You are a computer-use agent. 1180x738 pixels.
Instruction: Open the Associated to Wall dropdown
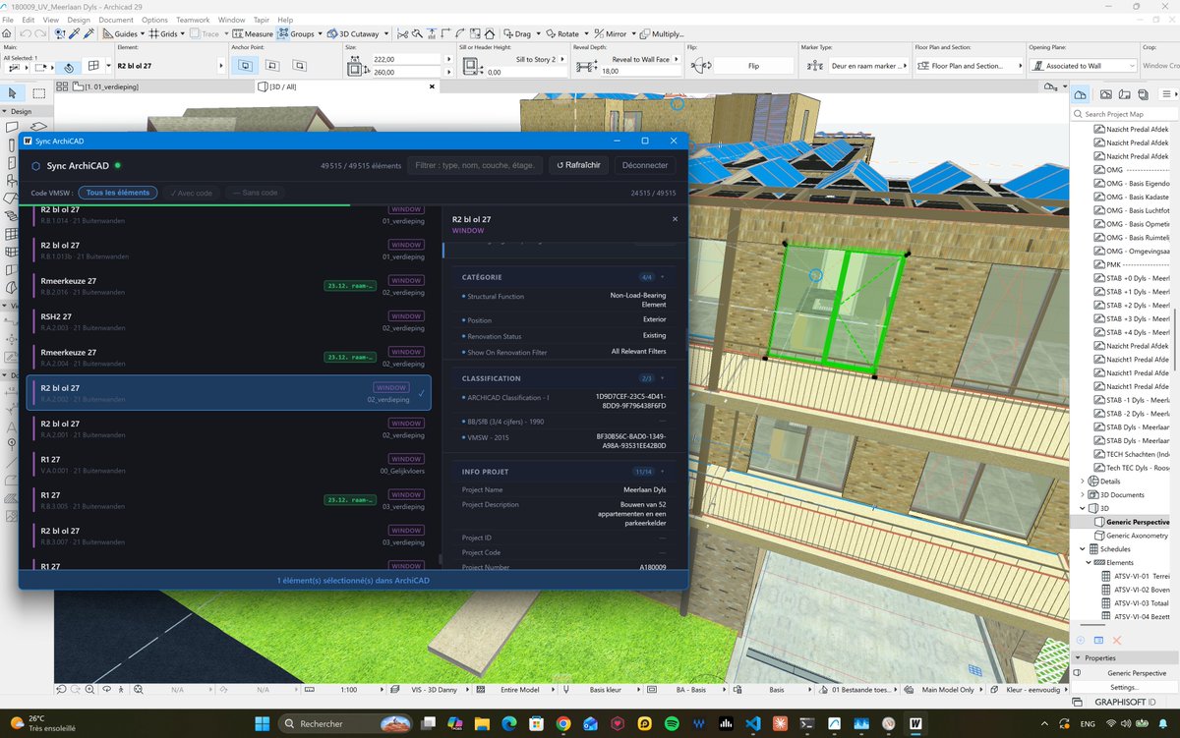(1084, 66)
